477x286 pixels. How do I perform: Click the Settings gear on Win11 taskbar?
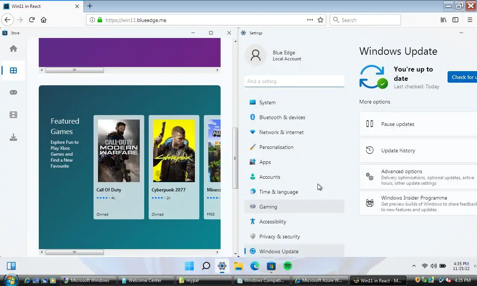pos(222,266)
